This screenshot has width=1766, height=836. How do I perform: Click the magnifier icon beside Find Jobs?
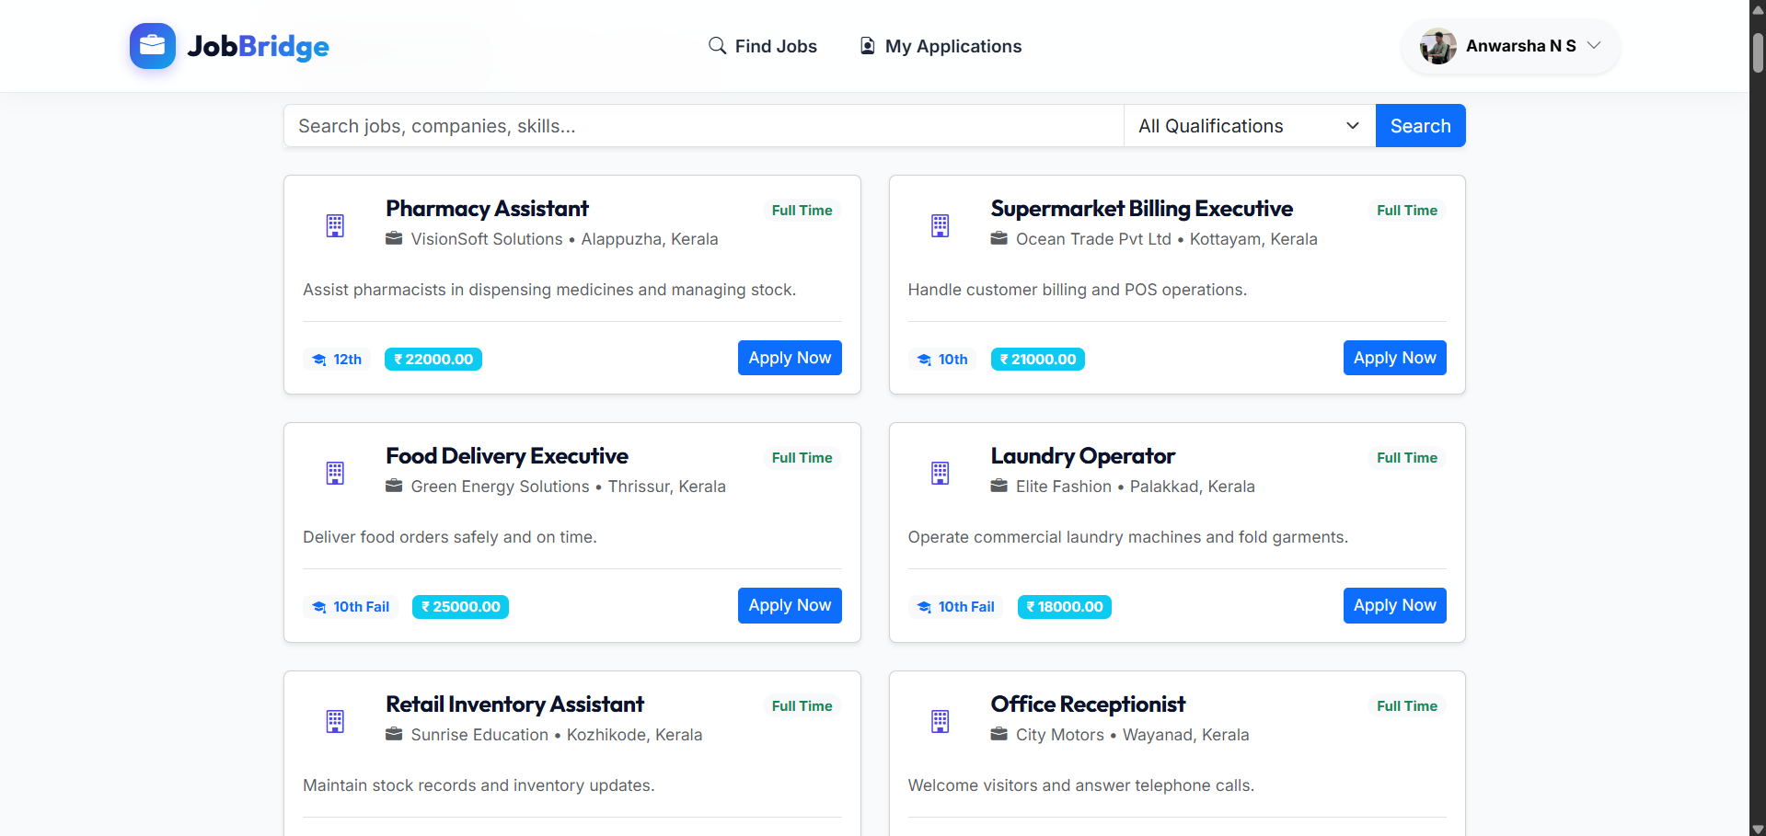[717, 45]
